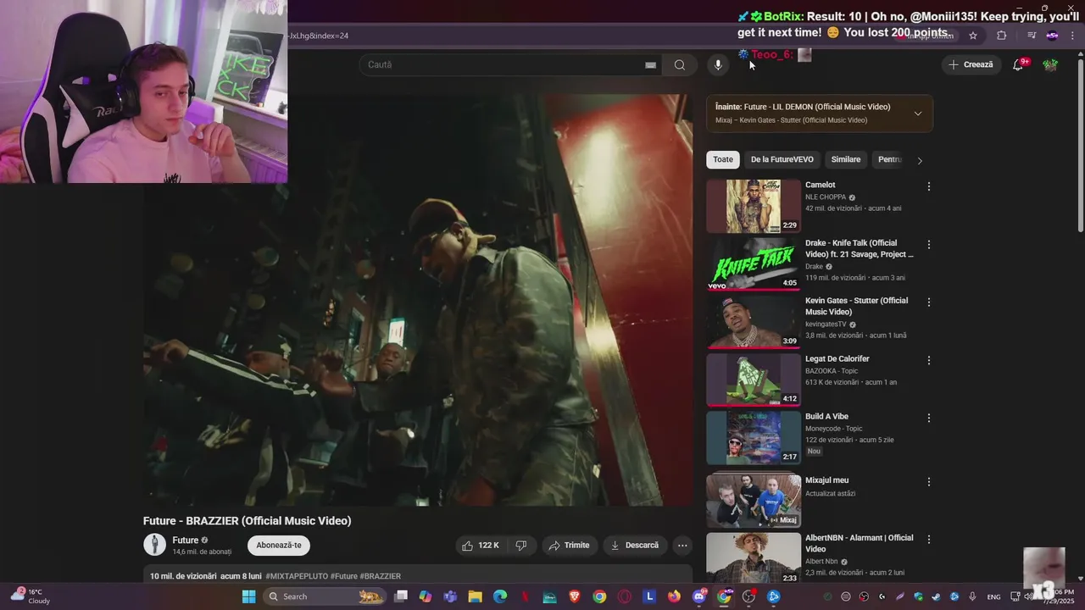Viewport: 1085px width, 610px height.
Task: Open the #BRAZZIER hashtag link
Action: pos(380,576)
